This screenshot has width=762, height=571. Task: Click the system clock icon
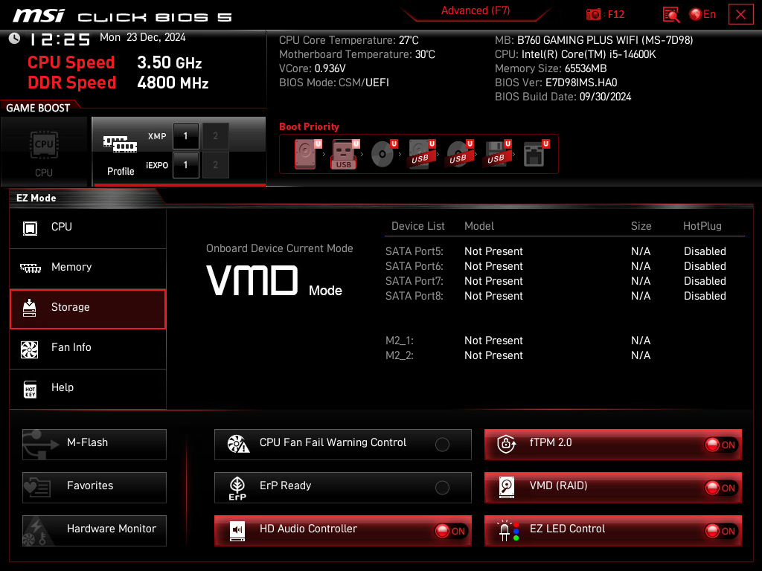click(14, 39)
